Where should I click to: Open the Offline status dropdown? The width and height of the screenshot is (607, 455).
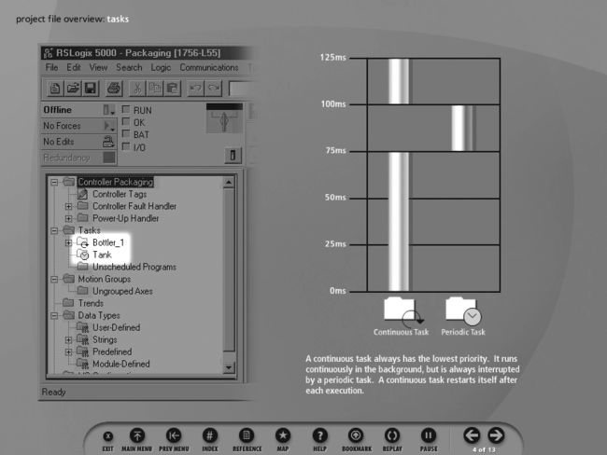pyautogui.click(x=109, y=110)
